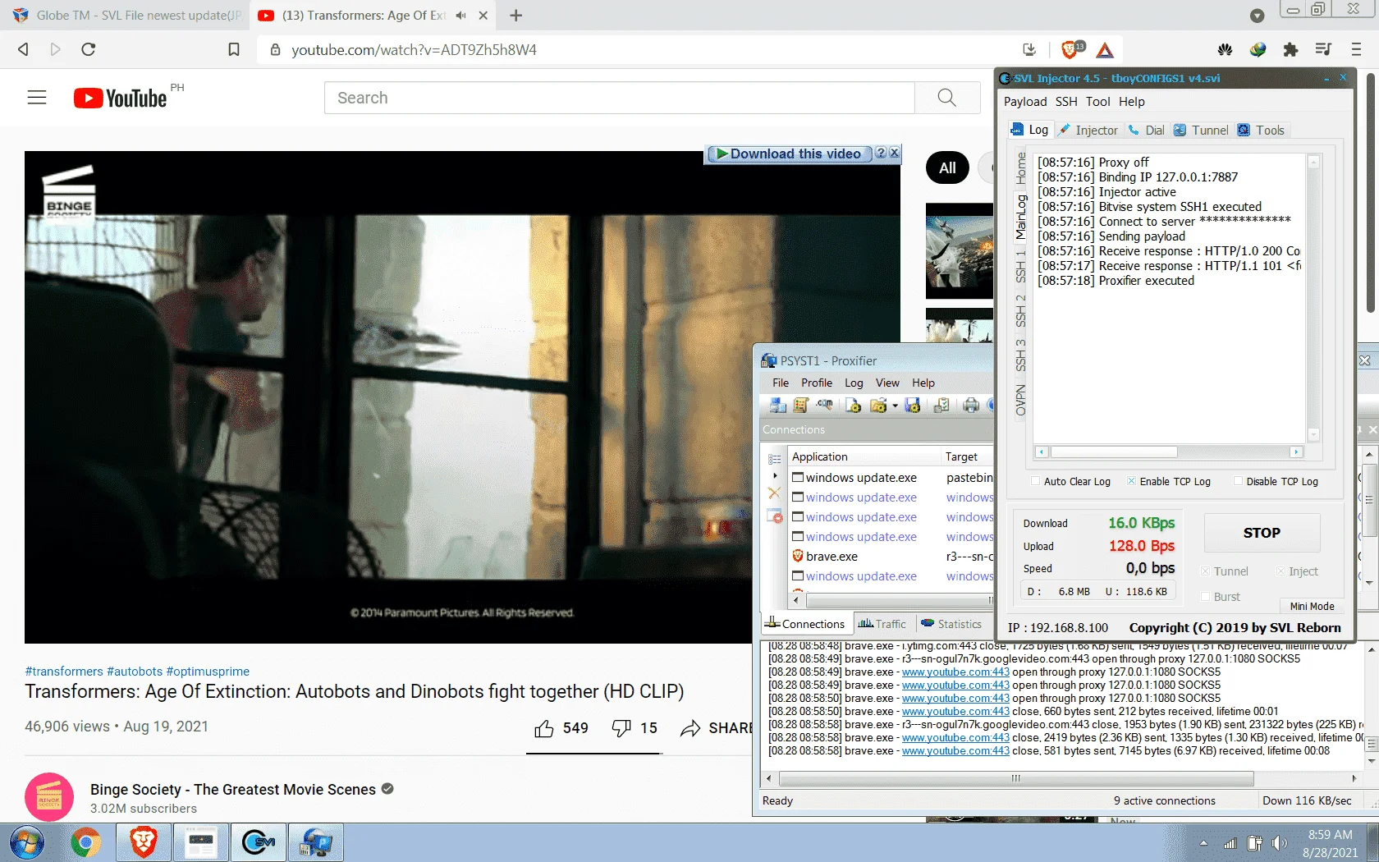Click the taskbar volume speaker icon
Viewport: 1379px width, 862px height.
(x=1279, y=843)
